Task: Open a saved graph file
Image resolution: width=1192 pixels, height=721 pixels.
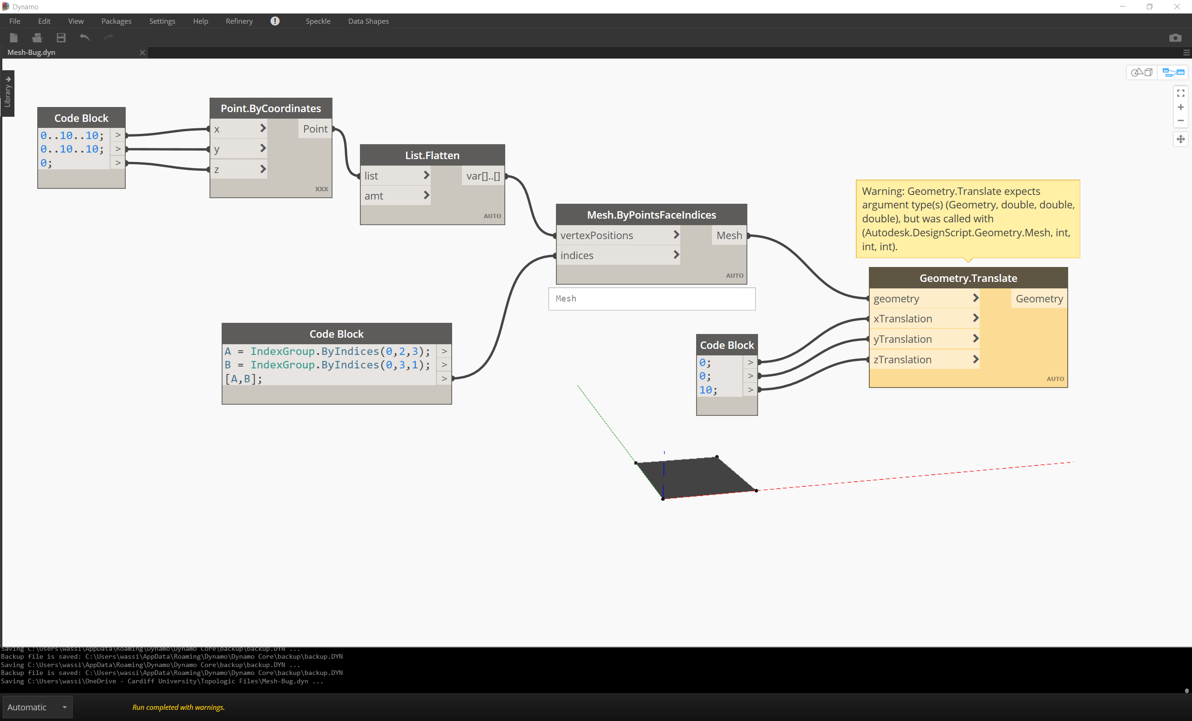Action: [x=37, y=37]
